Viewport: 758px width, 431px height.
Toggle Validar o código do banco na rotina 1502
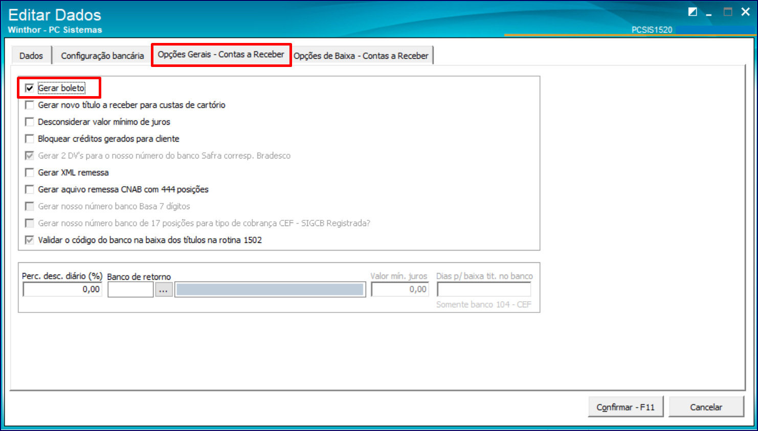(30, 240)
